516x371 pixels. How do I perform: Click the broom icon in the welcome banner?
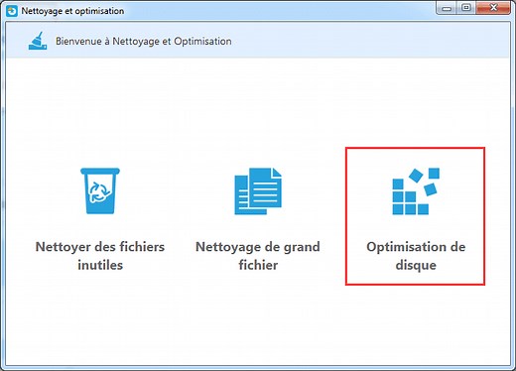pos(38,41)
